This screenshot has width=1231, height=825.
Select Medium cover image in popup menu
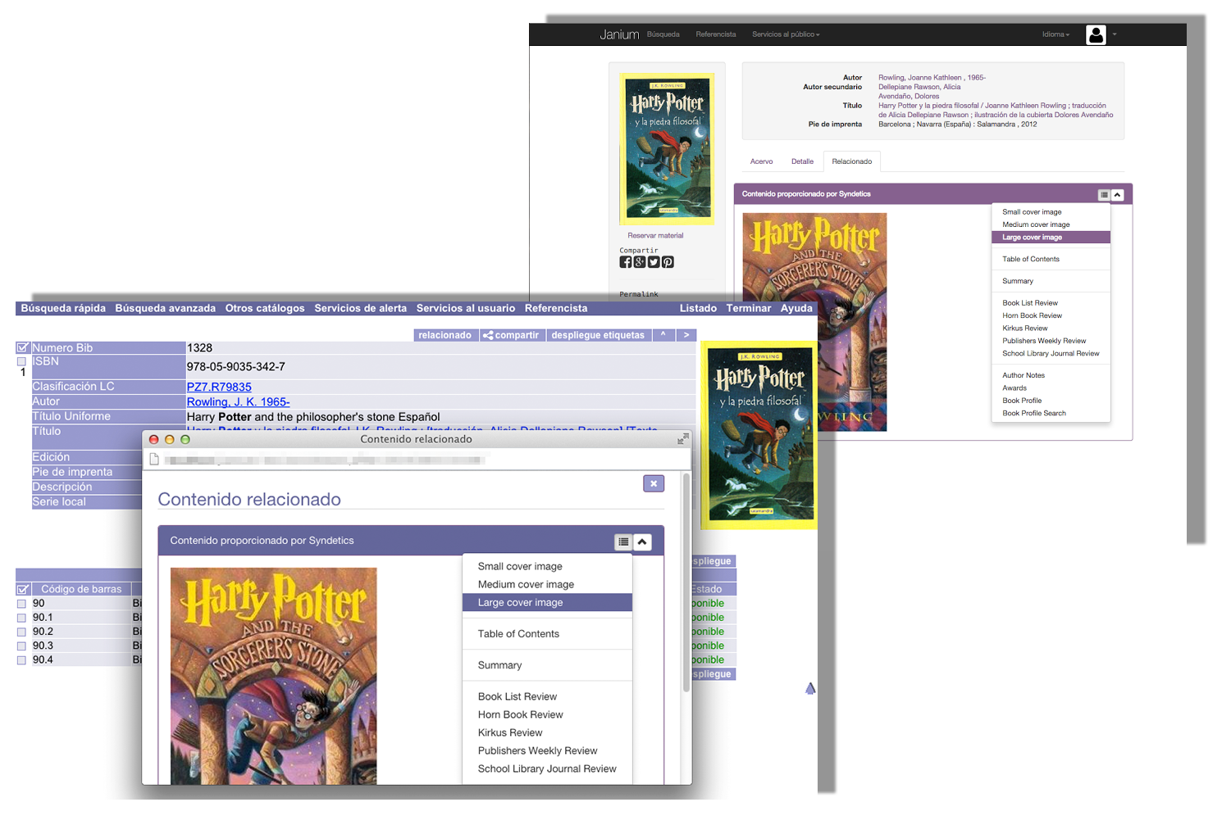547,584
